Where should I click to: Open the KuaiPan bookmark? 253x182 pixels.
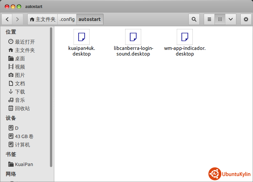click(24, 164)
